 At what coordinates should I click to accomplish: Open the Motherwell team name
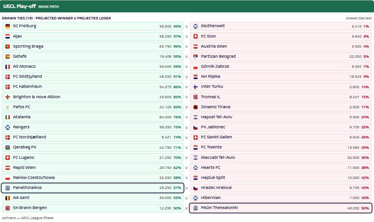coord(213,26)
